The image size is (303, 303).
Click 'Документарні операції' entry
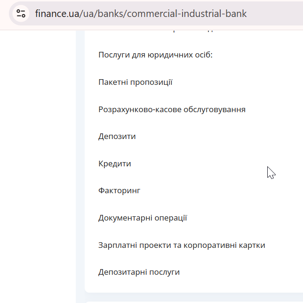143,218
